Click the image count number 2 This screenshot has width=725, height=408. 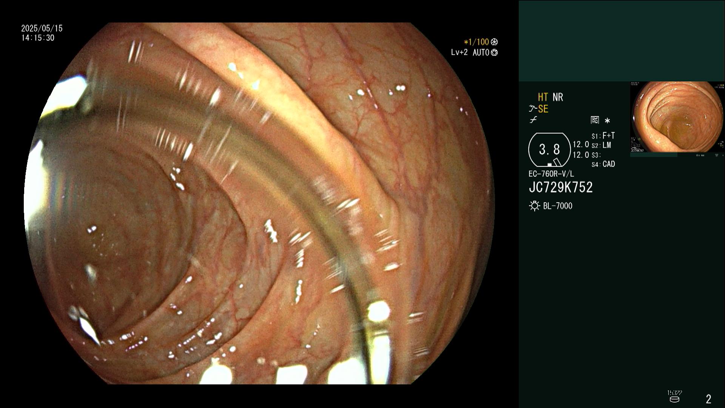[x=709, y=399]
